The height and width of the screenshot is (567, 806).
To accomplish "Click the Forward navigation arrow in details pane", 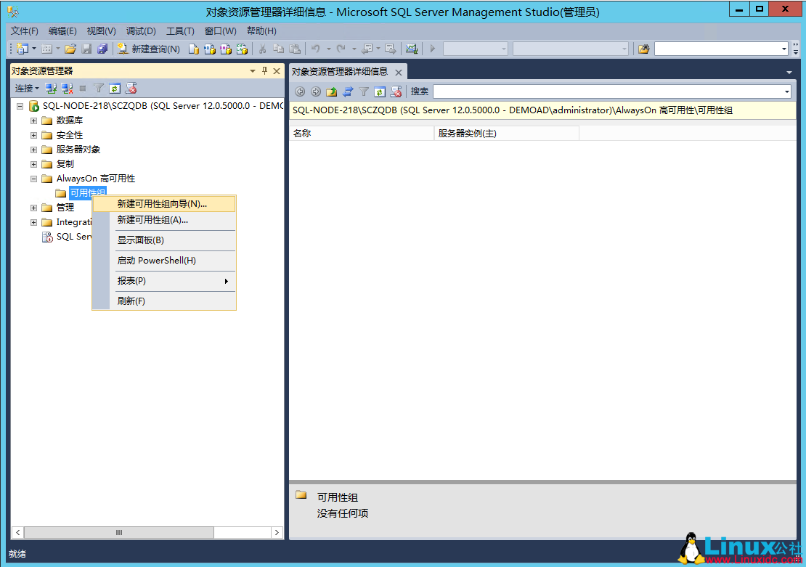I will pyautogui.click(x=315, y=91).
